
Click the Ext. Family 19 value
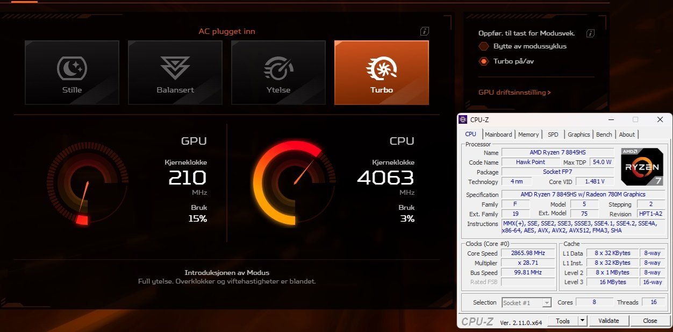point(515,214)
